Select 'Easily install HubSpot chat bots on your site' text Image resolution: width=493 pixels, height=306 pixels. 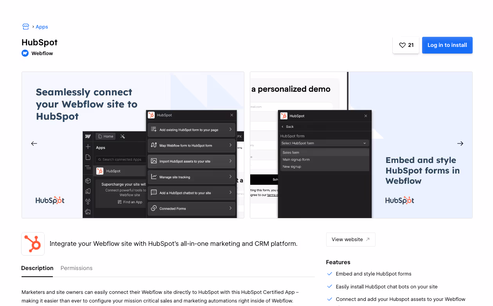click(386, 286)
